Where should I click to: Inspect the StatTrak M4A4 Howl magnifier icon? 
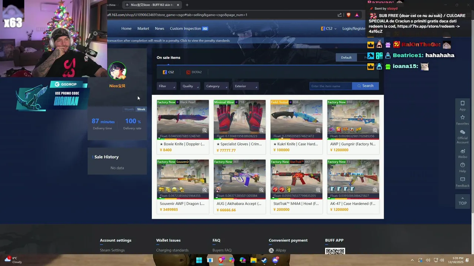point(318,190)
